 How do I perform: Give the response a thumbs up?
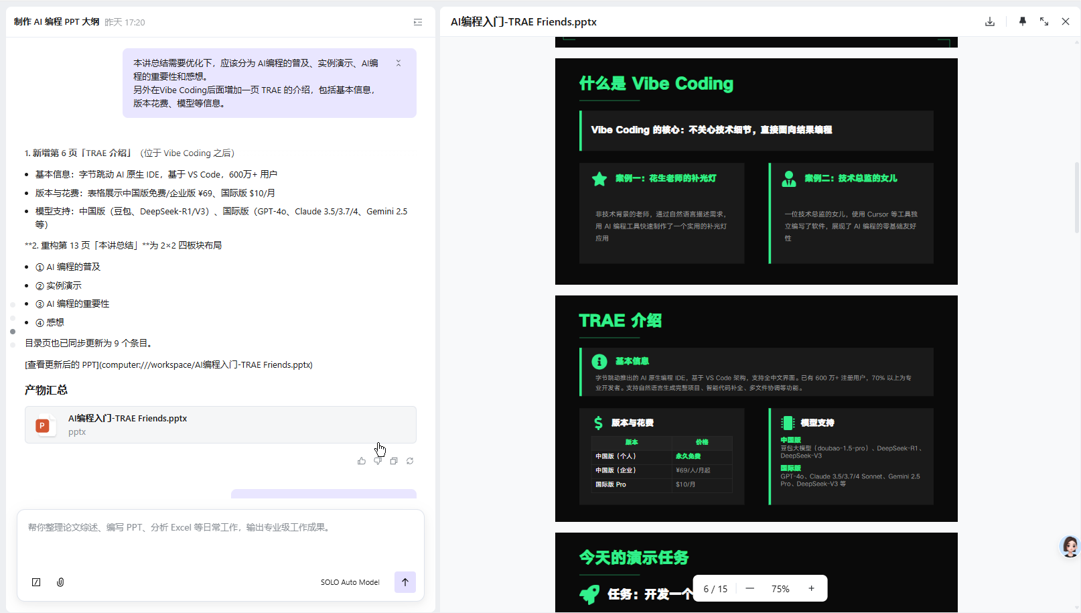click(x=362, y=461)
